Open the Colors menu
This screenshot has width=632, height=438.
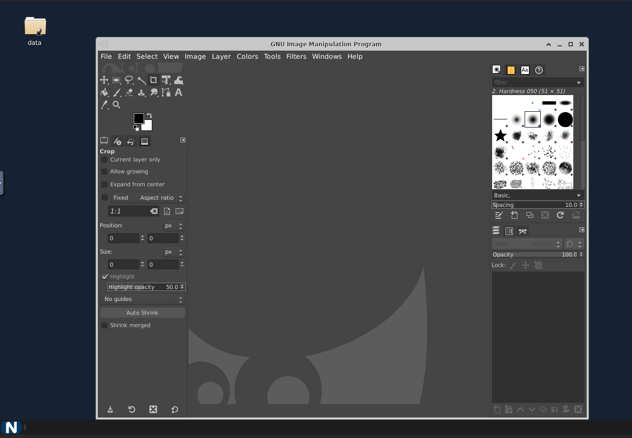pyautogui.click(x=247, y=56)
